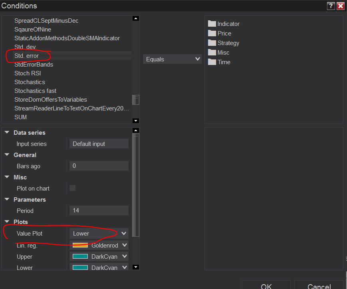Collapse the Parameters section
Screen dimensions: 347x289
pyautogui.click(x=7, y=199)
